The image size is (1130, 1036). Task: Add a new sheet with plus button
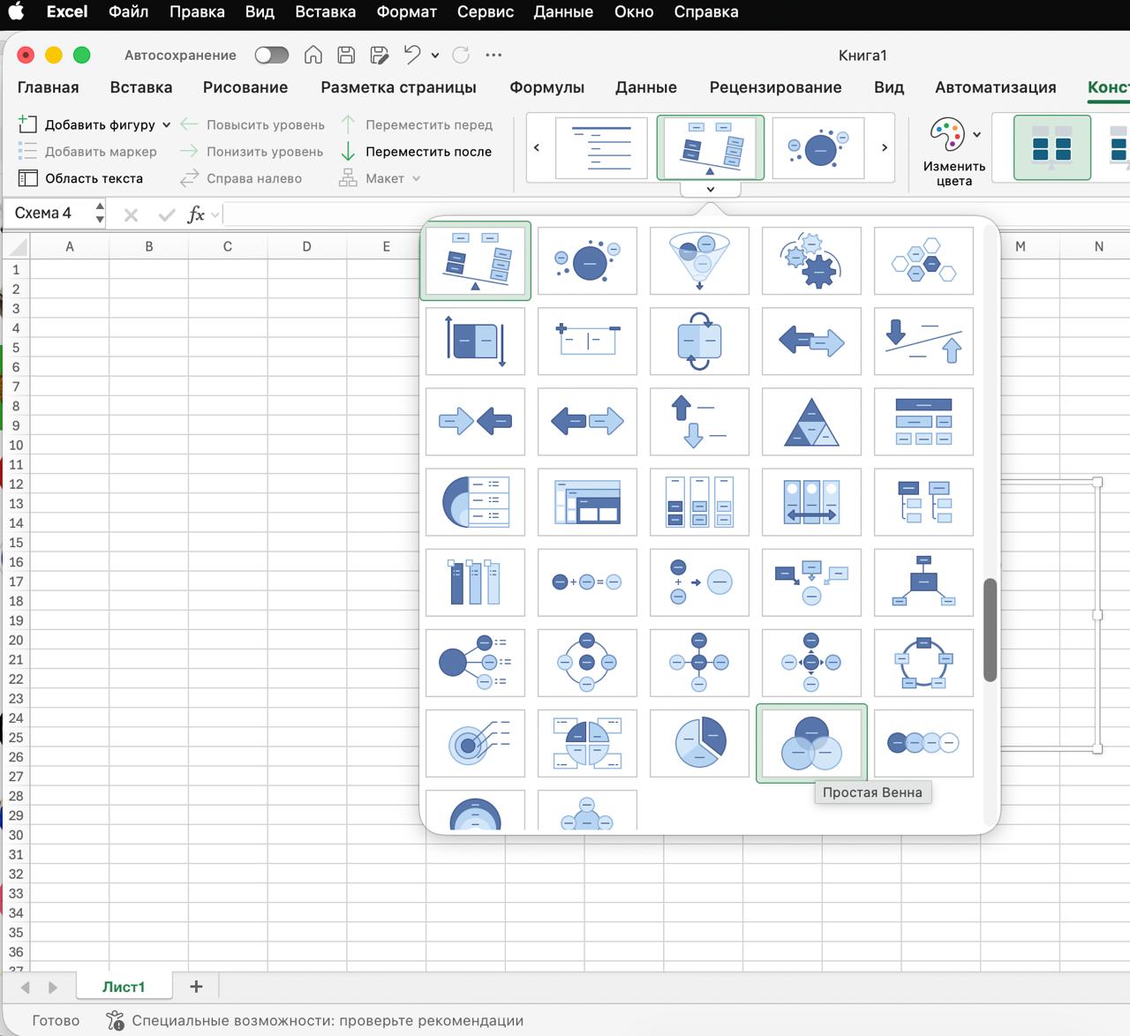[x=196, y=987]
